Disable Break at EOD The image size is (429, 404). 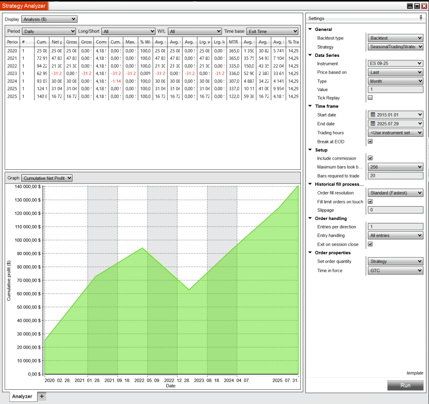pyautogui.click(x=370, y=141)
